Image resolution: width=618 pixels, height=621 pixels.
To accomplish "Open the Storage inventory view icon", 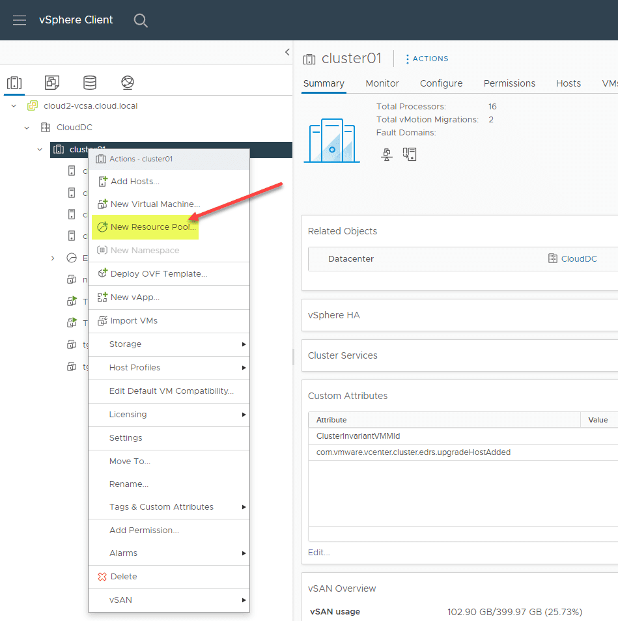I will [x=90, y=83].
